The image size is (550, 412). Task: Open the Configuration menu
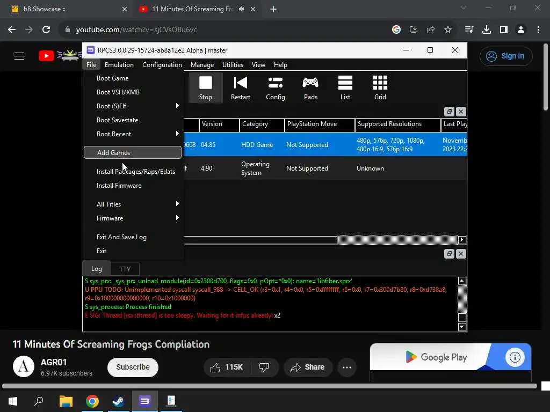162,65
